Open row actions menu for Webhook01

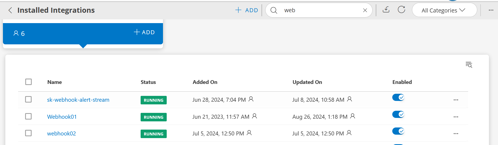(456, 117)
